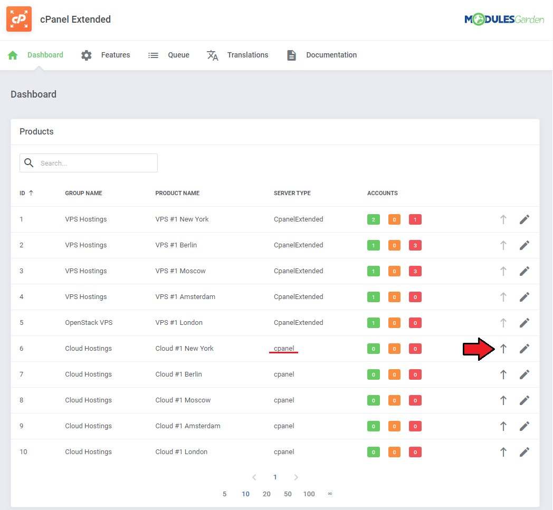Click the cPanel Extended logo icon
Viewport: 553px width, 510px height.
click(19, 19)
